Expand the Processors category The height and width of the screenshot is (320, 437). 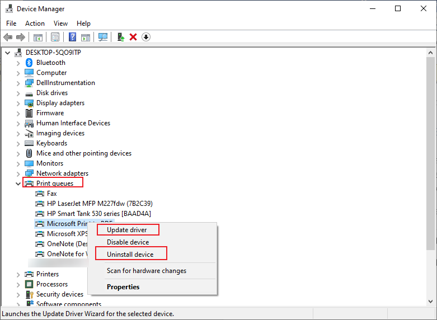click(18, 285)
